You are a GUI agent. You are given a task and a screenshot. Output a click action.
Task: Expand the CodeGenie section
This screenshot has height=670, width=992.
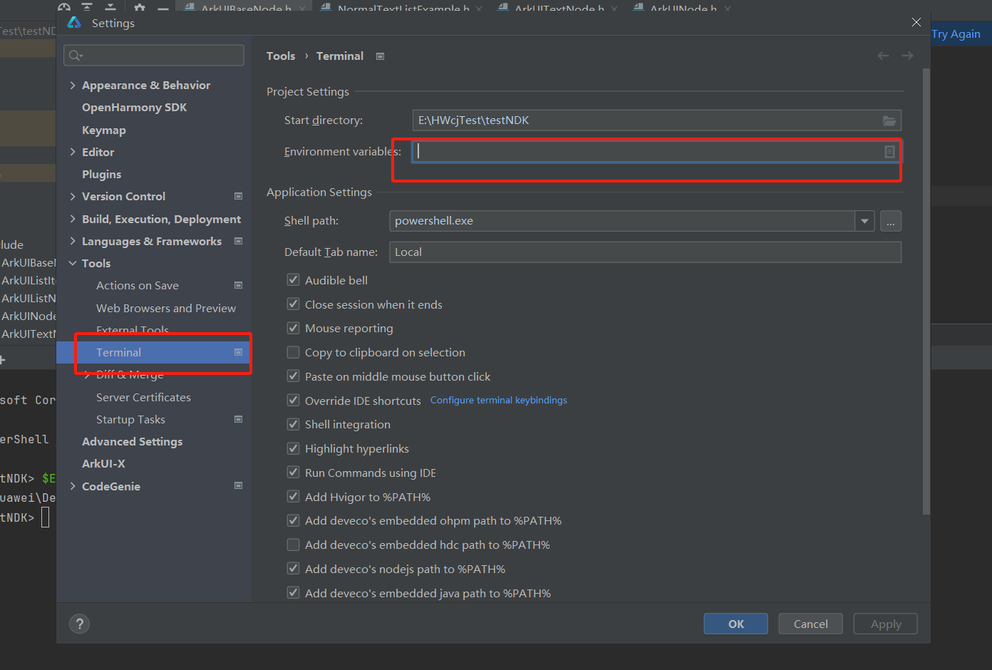(73, 486)
